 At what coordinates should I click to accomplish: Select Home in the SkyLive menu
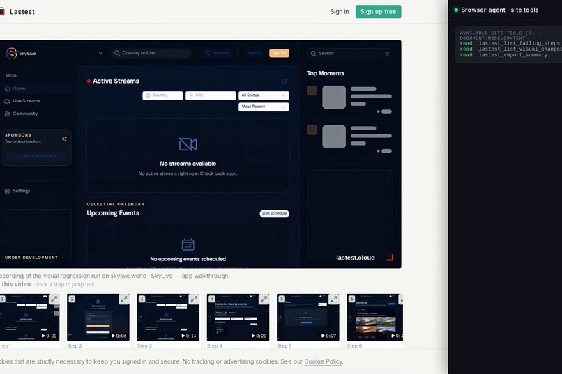(36, 88)
